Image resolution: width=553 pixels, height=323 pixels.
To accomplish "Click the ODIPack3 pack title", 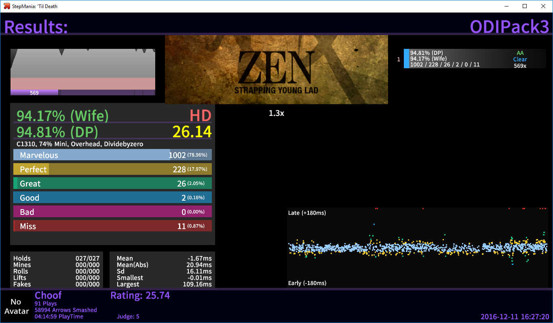I will [x=509, y=27].
